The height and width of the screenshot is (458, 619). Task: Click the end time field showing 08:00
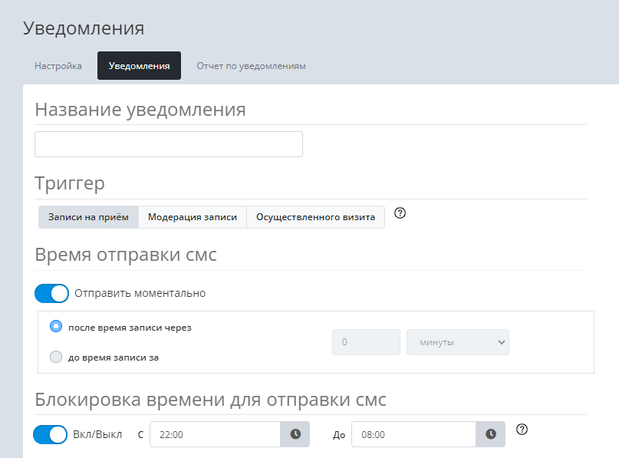[x=413, y=434]
